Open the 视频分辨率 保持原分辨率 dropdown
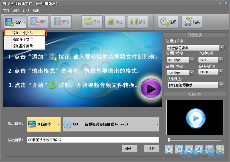The image size is (230, 162). (x=221, y=48)
